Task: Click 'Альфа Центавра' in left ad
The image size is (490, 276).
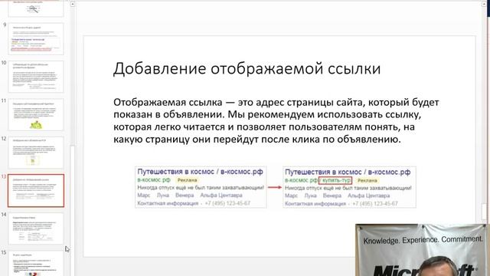Action: (x=221, y=195)
